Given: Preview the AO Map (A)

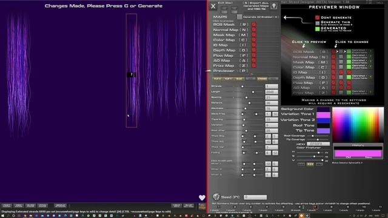Looking at the screenshot, I should pyautogui.click(x=230, y=61).
